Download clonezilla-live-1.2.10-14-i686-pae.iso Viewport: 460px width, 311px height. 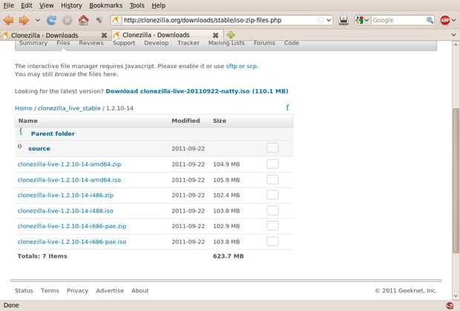pyautogui.click(x=72, y=242)
